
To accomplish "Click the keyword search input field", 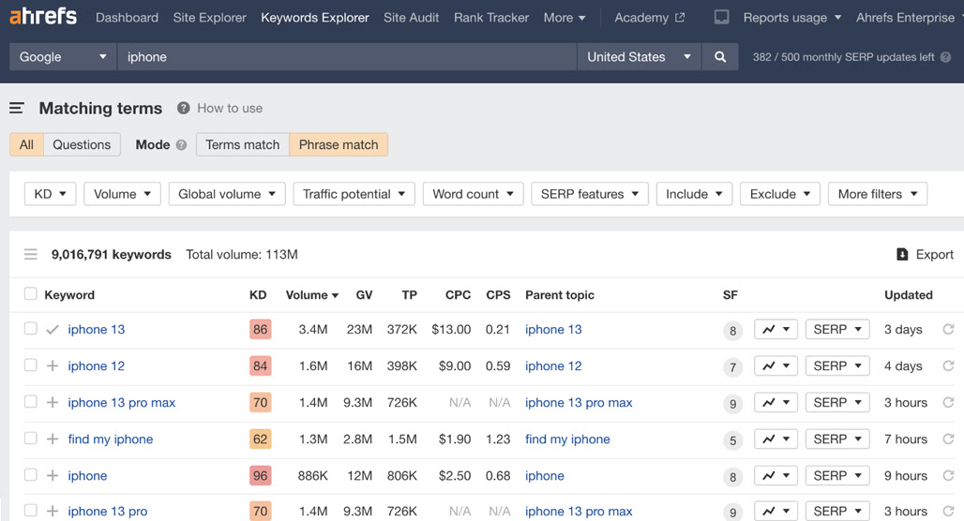I will click(x=347, y=57).
